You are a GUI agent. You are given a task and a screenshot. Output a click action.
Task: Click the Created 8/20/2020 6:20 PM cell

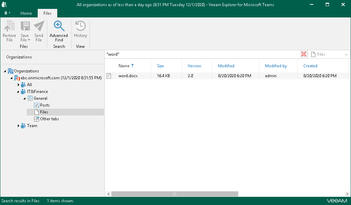click(320, 76)
